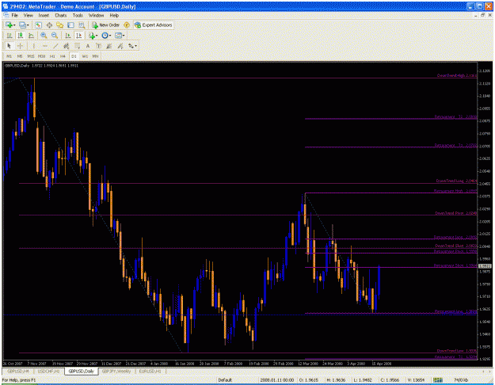Set timeframe to M15
Image resolution: width=495 pixels, height=385 pixels.
(x=31, y=56)
